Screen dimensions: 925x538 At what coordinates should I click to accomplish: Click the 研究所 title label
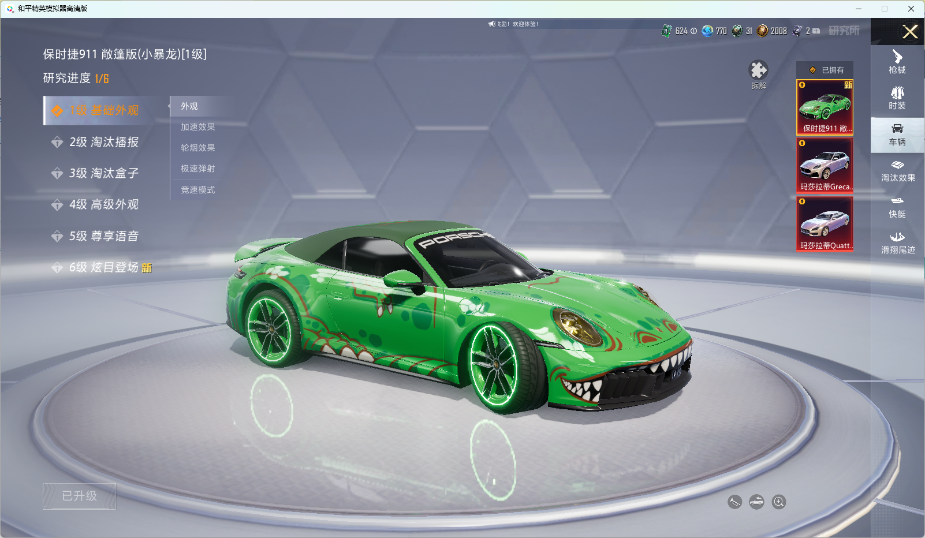click(x=844, y=31)
